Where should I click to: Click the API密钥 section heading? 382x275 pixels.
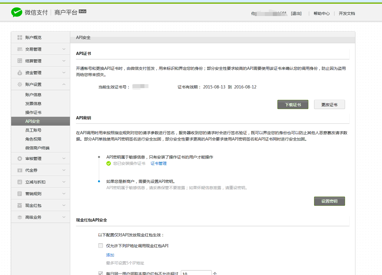click(x=83, y=118)
